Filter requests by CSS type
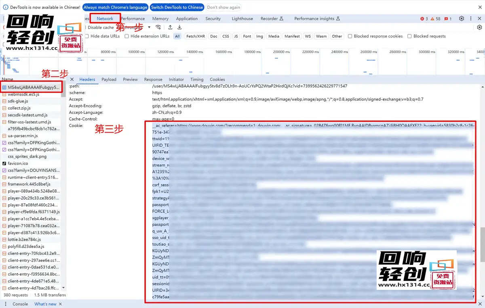This screenshot has width=485, height=308. coord(226,36)
